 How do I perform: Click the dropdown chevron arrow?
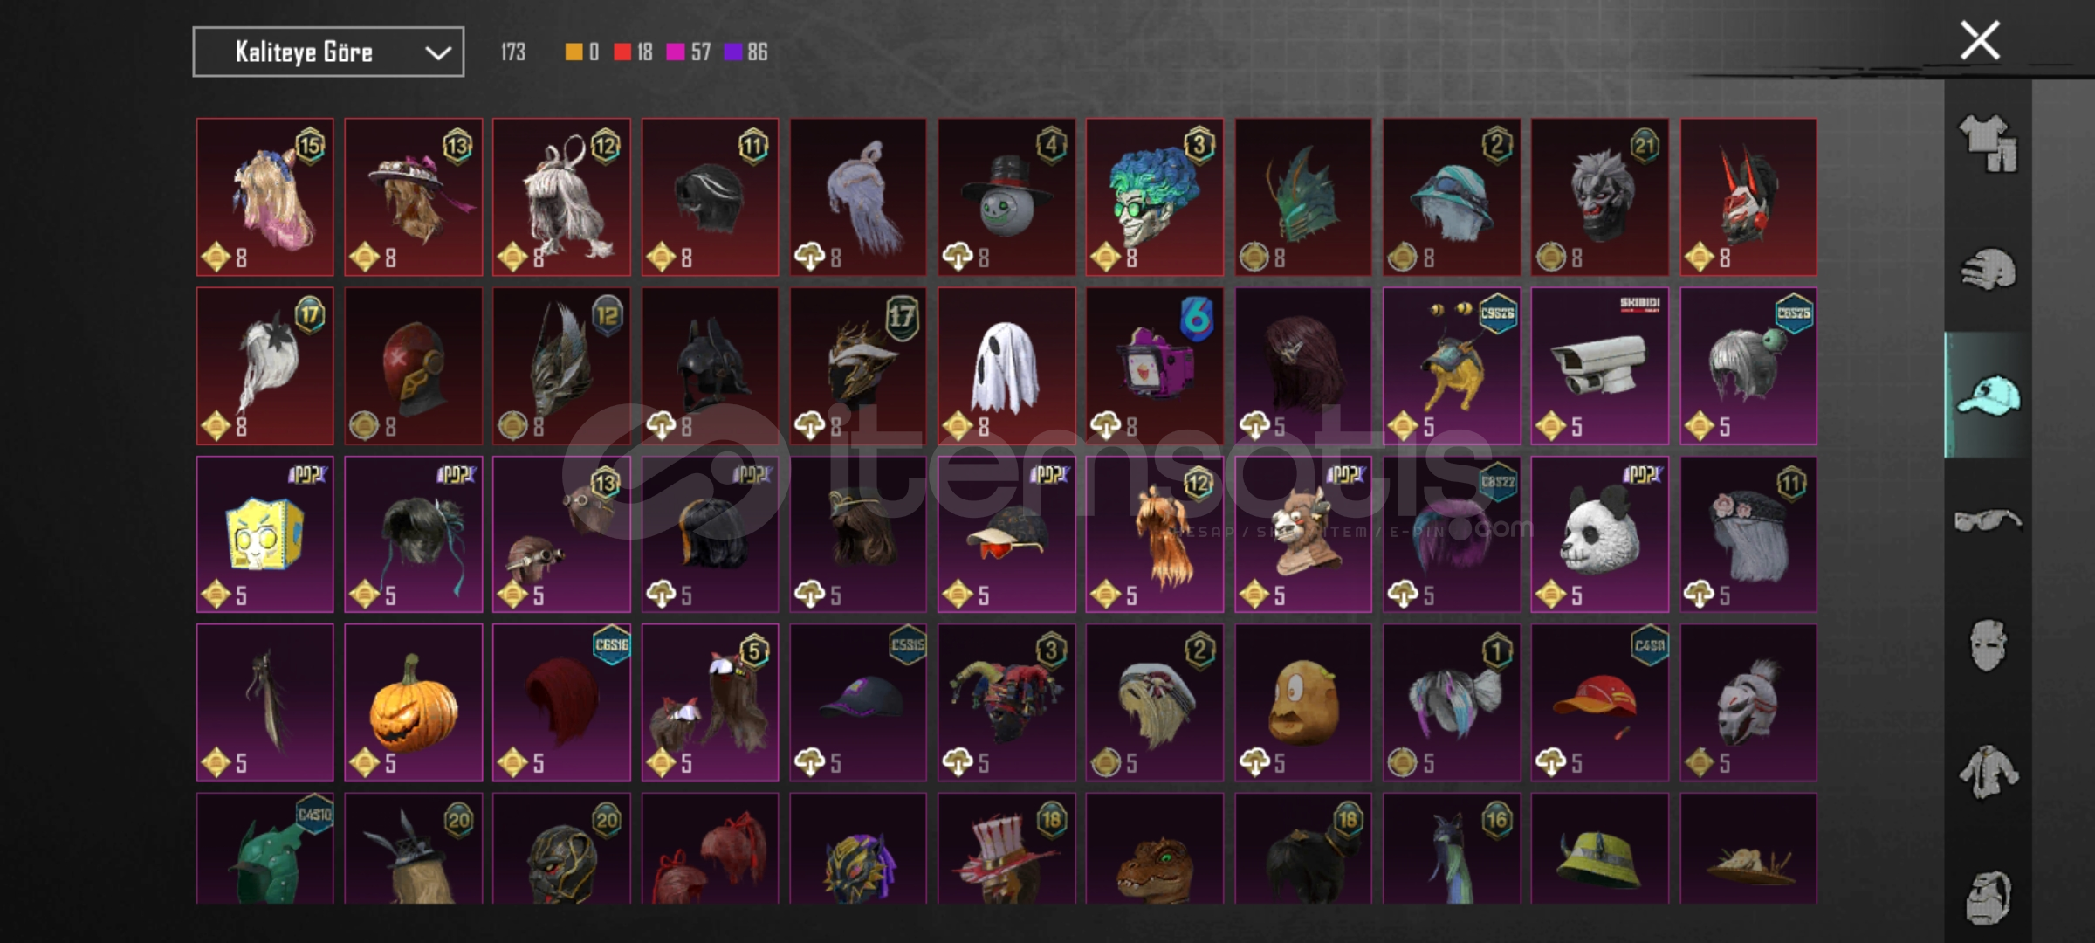pos(437,53)
